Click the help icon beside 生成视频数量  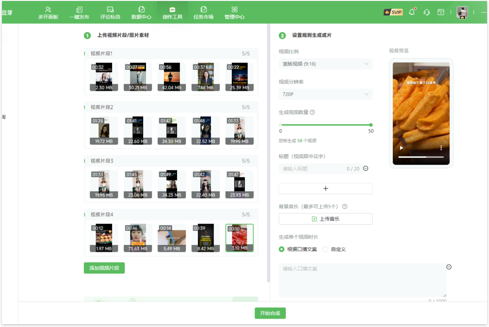coord(312,112)
